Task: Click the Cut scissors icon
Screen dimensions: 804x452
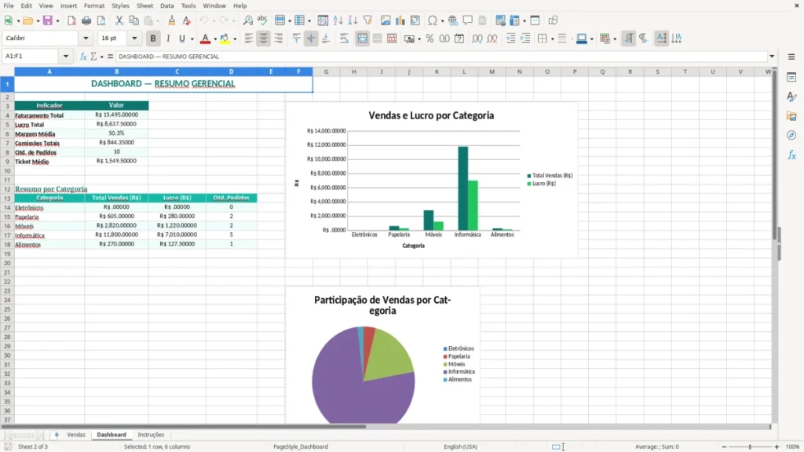Action: click(119, 20)
